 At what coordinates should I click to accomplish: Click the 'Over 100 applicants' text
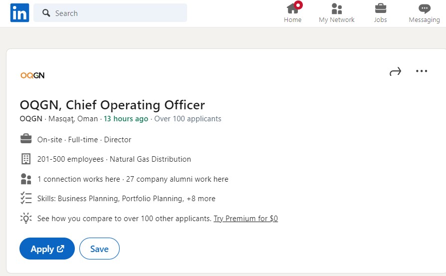[x=188, y=119]
